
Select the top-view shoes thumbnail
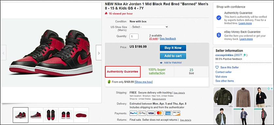(51, 115)
